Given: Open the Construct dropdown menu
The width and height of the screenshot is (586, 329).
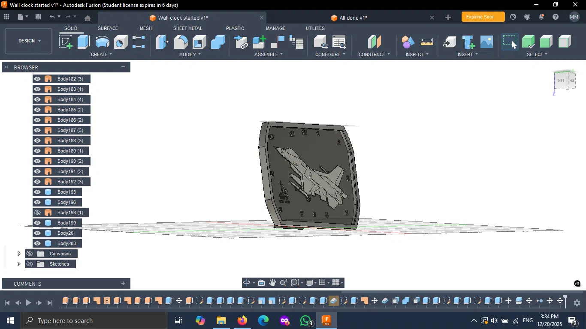Looking at the screenshot, I should (x=374, y=54).
